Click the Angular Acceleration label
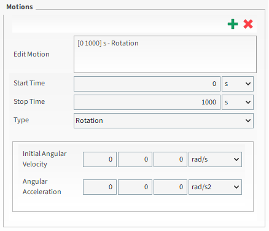Viewport: 269px width, 231px height. (42, 187)
